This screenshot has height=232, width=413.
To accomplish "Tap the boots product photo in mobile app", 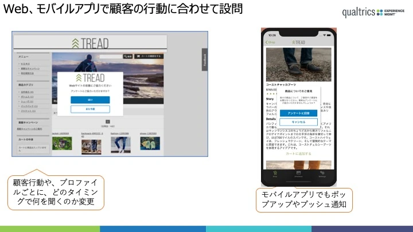I will point(298,64).
